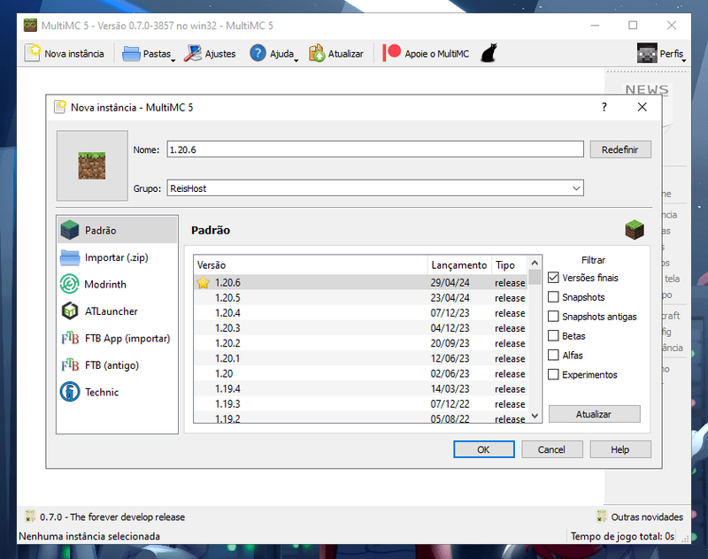Click changelog icon beside 0.7.0 release text

[30, 517]
